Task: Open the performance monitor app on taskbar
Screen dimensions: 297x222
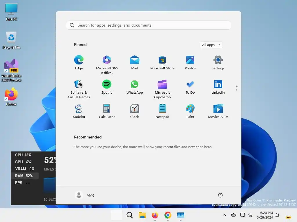Action: point(180,215)
